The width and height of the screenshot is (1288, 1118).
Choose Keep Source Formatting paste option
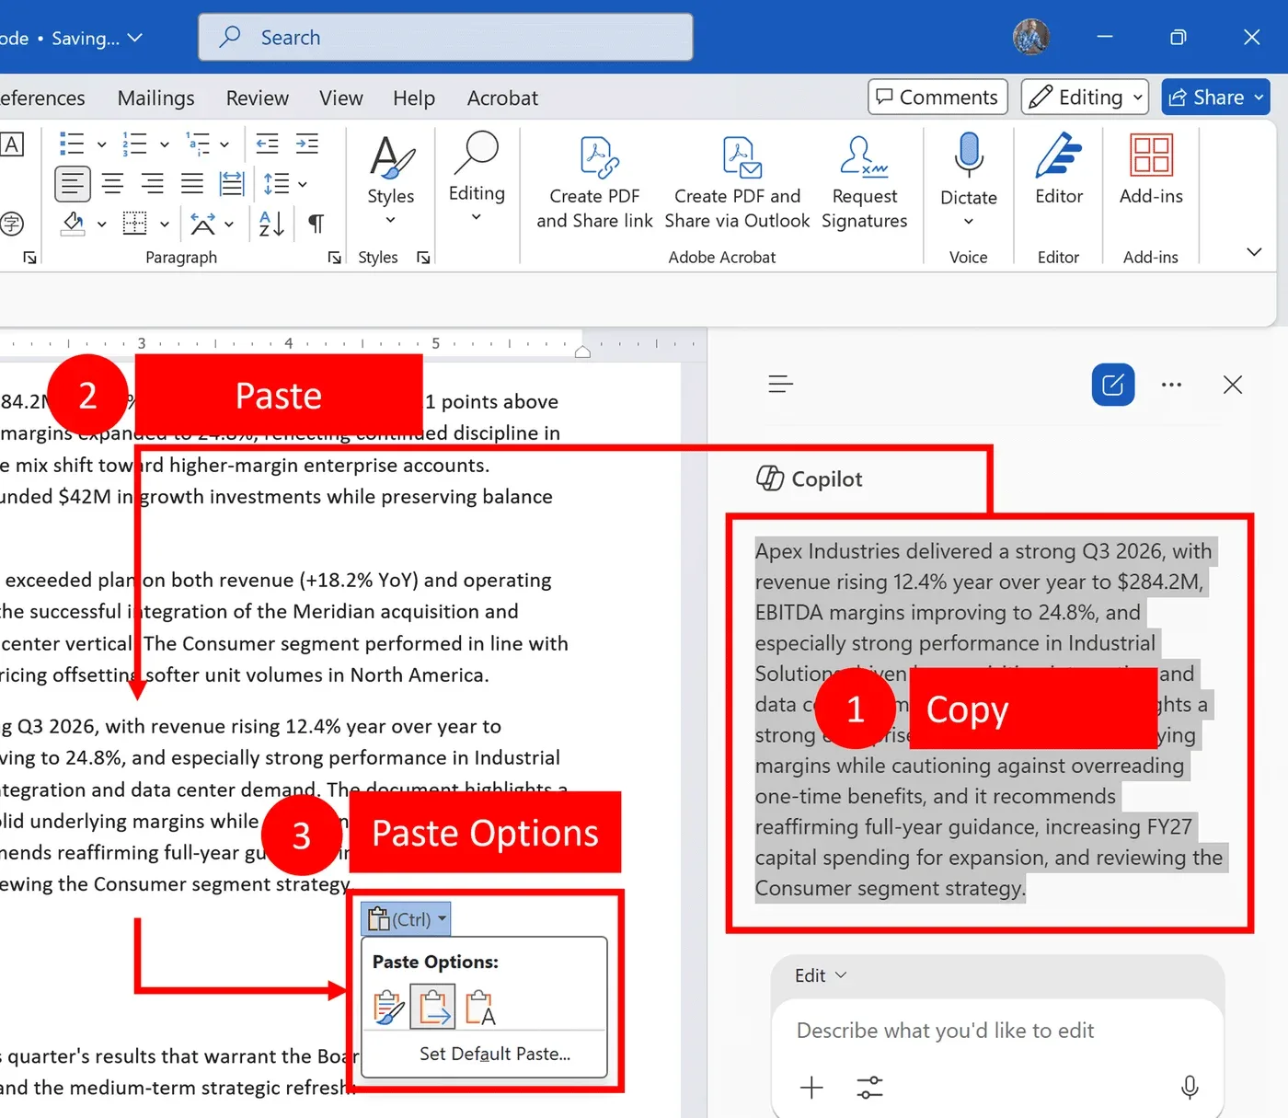pos(389,1008)
